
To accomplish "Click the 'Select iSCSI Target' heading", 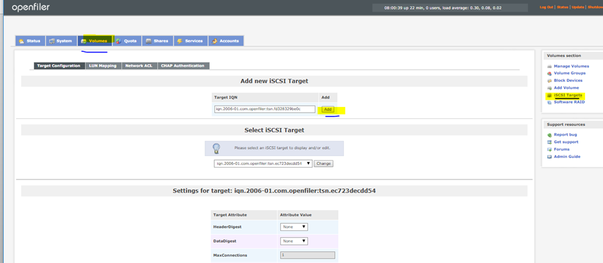I will [274, 131].
